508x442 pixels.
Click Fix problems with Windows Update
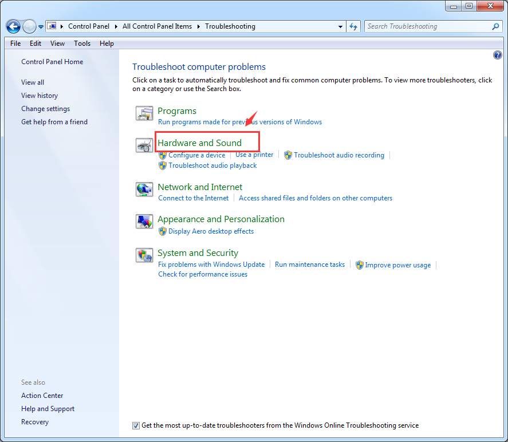[211, 265]
